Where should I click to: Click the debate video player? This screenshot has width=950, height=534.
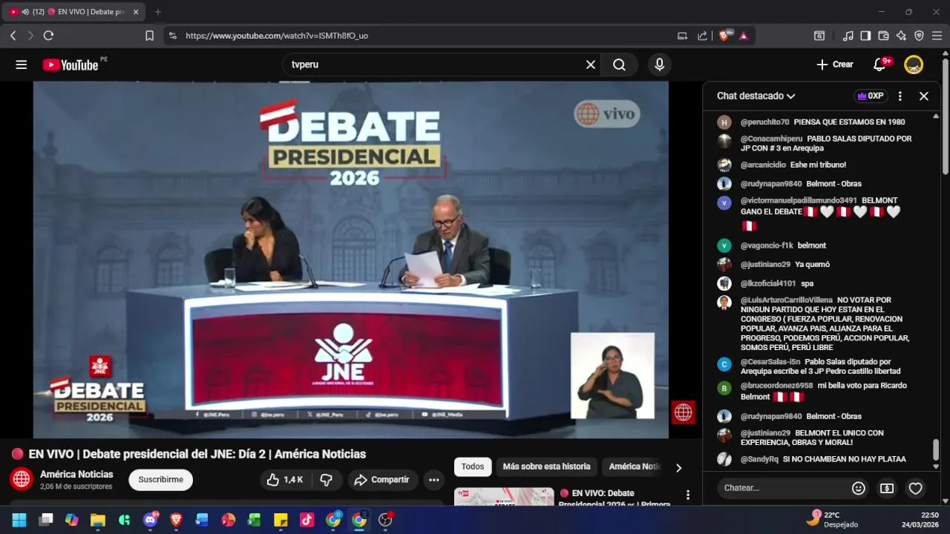[x=350, y=260]
